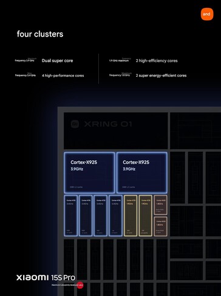
Task: Click "4 high-performance cores" text
Action: 63,76
